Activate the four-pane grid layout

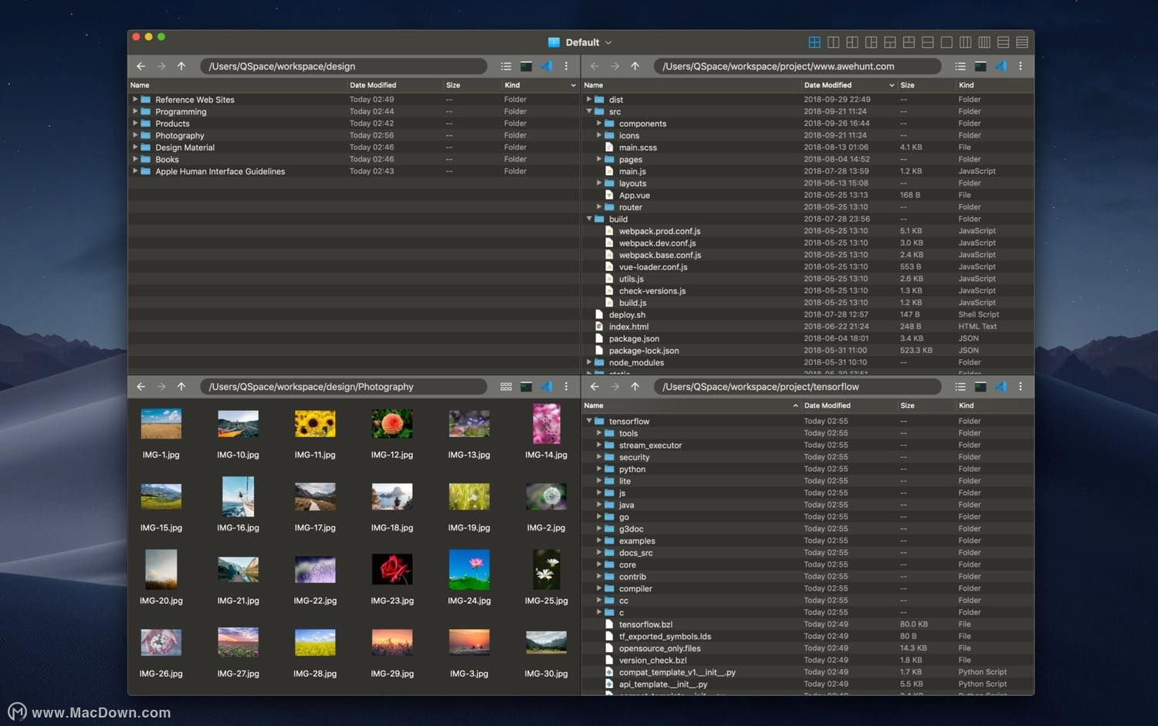[814, 42]
